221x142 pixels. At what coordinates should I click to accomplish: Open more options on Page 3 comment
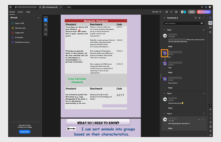[x=199, y=120]
